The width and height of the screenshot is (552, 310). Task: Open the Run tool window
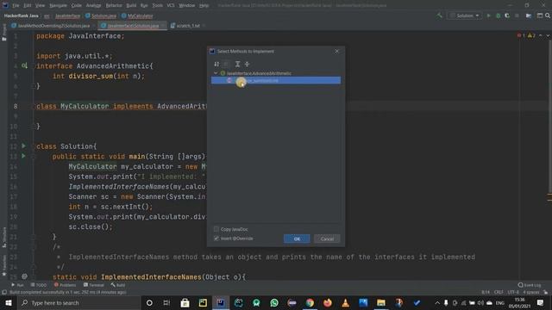(x=17, y=285)
